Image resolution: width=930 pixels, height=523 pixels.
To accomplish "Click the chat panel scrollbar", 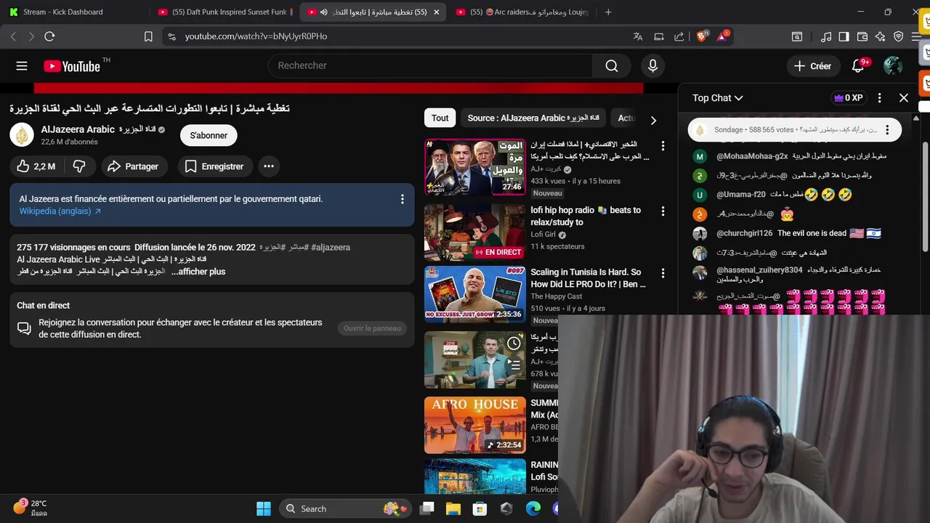I will (925, 196).
